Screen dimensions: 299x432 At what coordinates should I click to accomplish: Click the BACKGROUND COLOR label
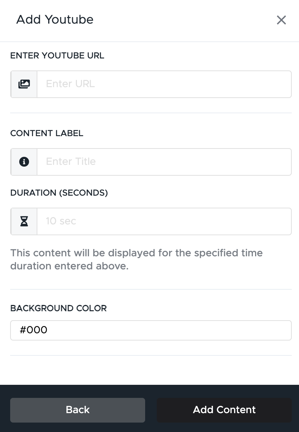58,308
